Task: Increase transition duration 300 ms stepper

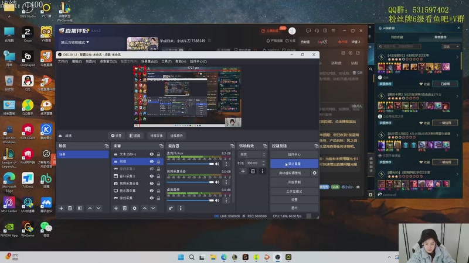Action: coord(263,162)
